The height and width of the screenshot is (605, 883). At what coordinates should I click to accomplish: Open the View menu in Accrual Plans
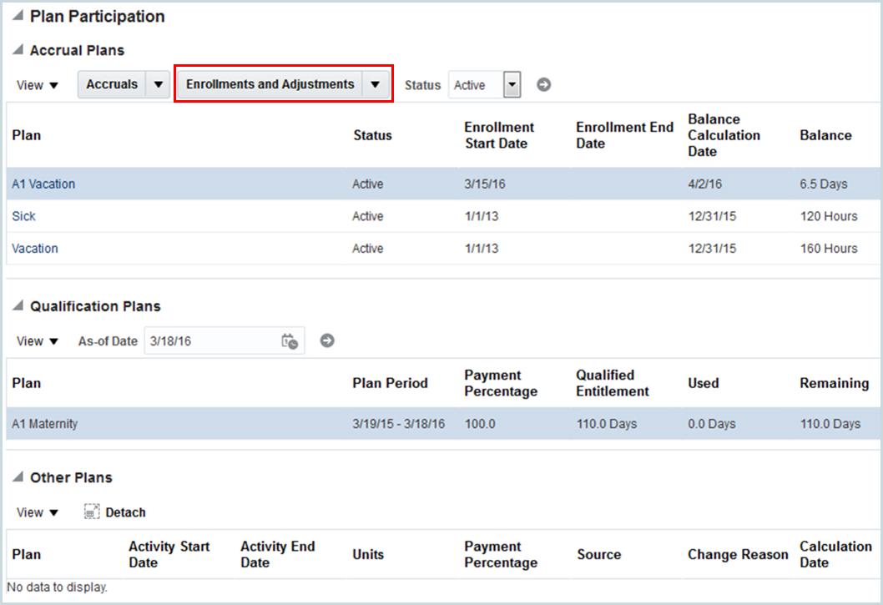pos(37,84)
